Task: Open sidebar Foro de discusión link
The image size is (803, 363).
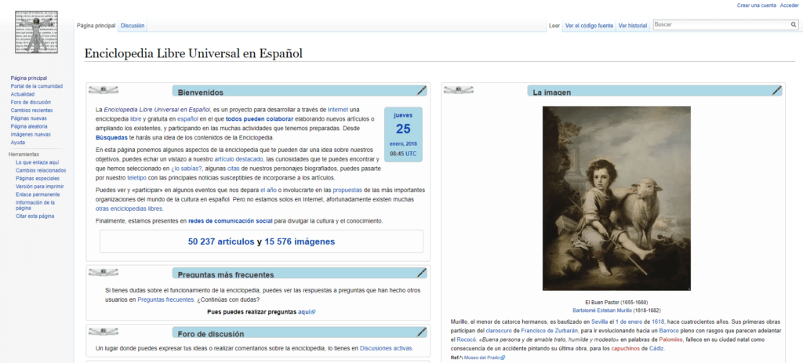Action: (31, 103)
